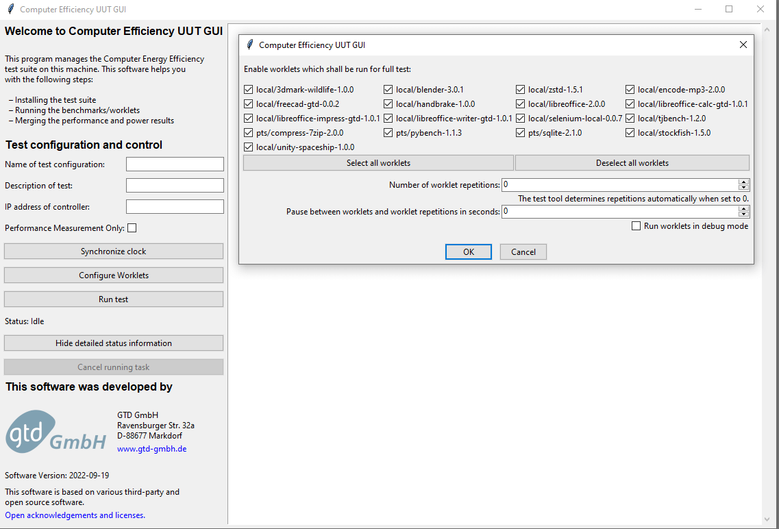
Task: Decrease the pause between worklets value
Action: tap(744, 214)
